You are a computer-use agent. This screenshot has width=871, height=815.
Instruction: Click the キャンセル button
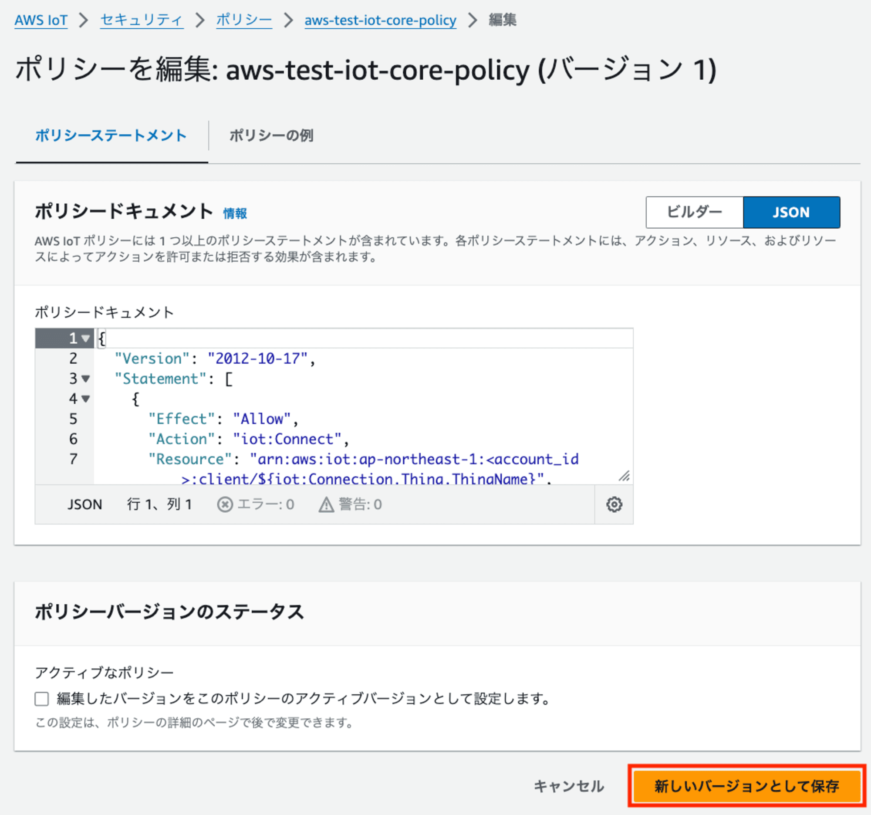point(569,786)
